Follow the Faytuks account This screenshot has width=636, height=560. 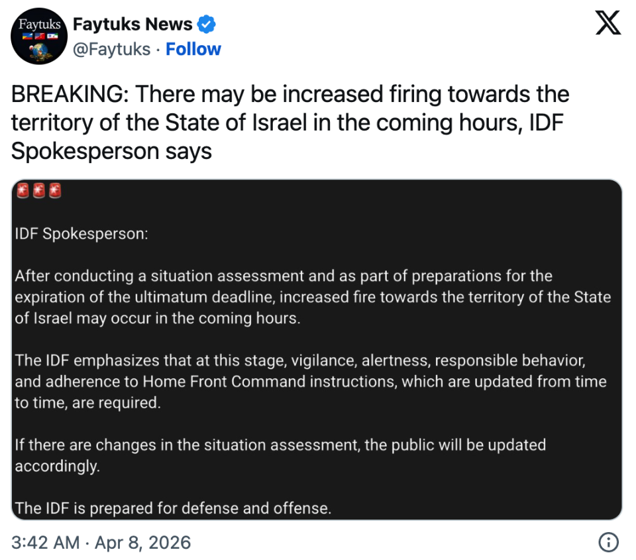[193, 49]
